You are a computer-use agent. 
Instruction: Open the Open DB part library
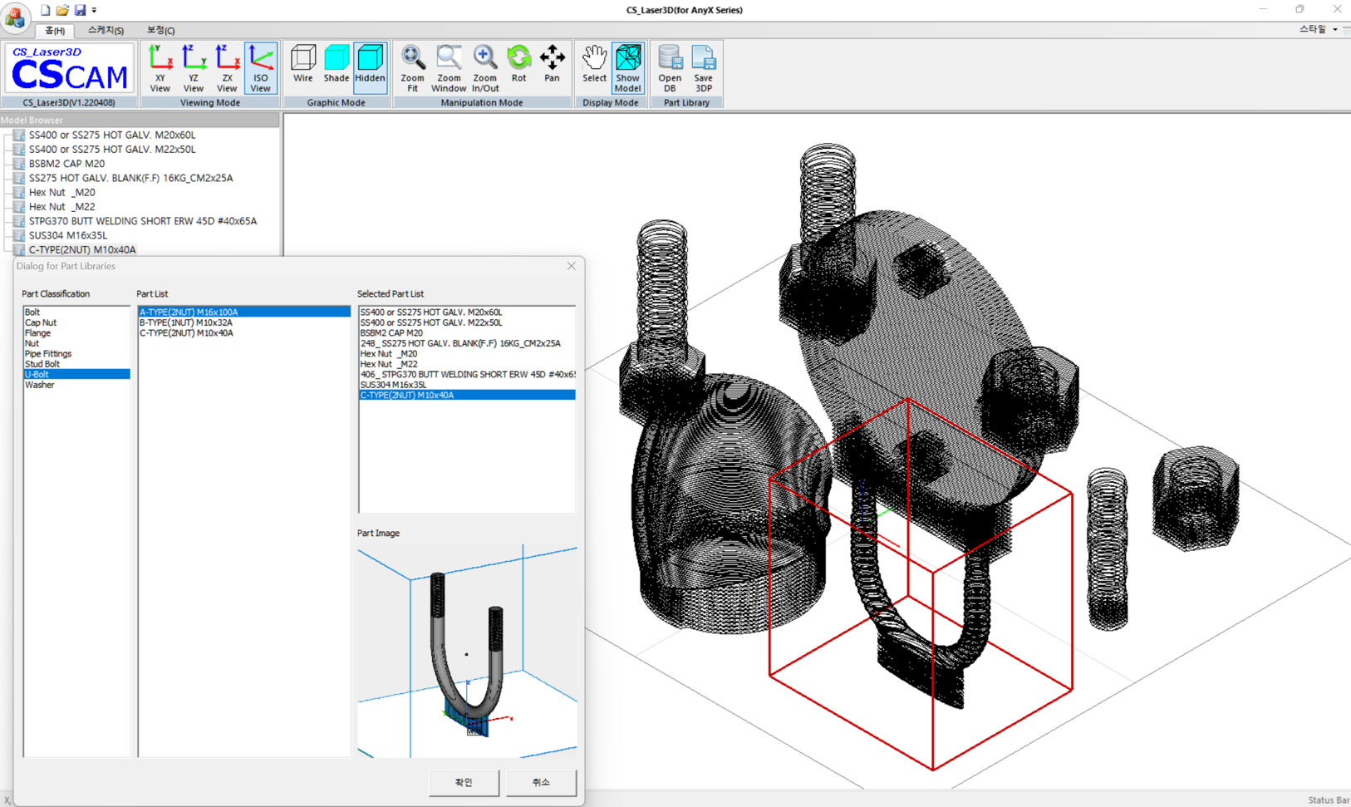[670, 68]
